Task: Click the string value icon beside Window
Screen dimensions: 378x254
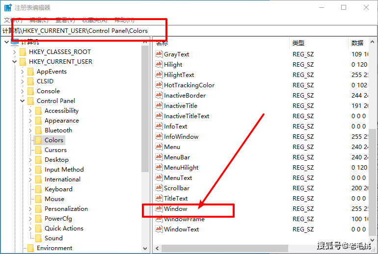Action: [x=159, y=208]
